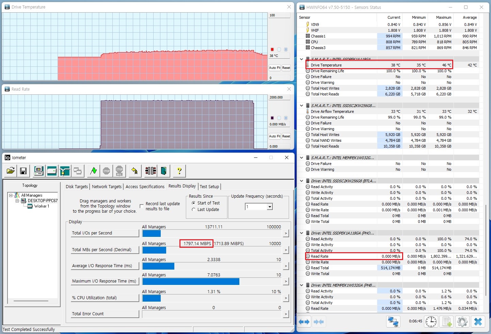Click Average I/O Response Time button

105,266
